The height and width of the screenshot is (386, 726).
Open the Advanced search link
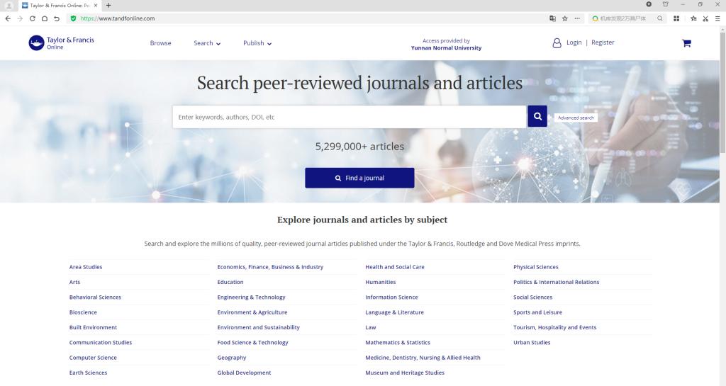click(x=576, y=118)
